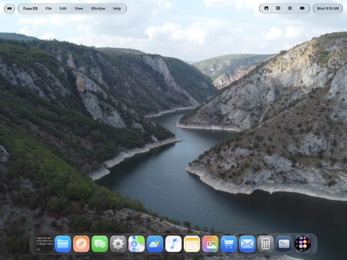347x260 pixels.
Task: Open the dark text widget in the dock
Action: tap(44, 244)
